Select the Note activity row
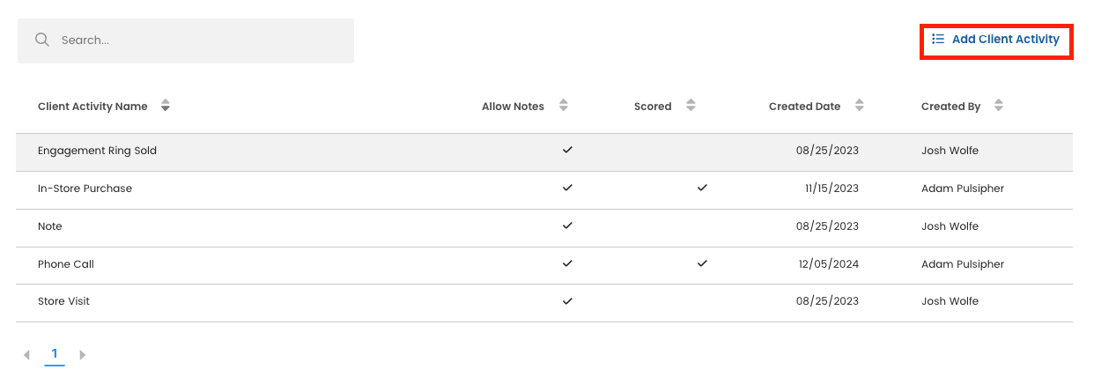This screenshot has height=377, width=1116. pos(50,226)
